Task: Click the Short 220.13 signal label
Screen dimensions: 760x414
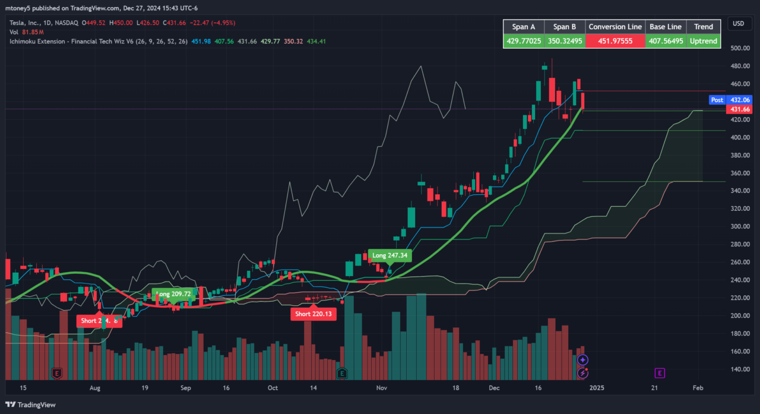Action: (x=313, y=314)
